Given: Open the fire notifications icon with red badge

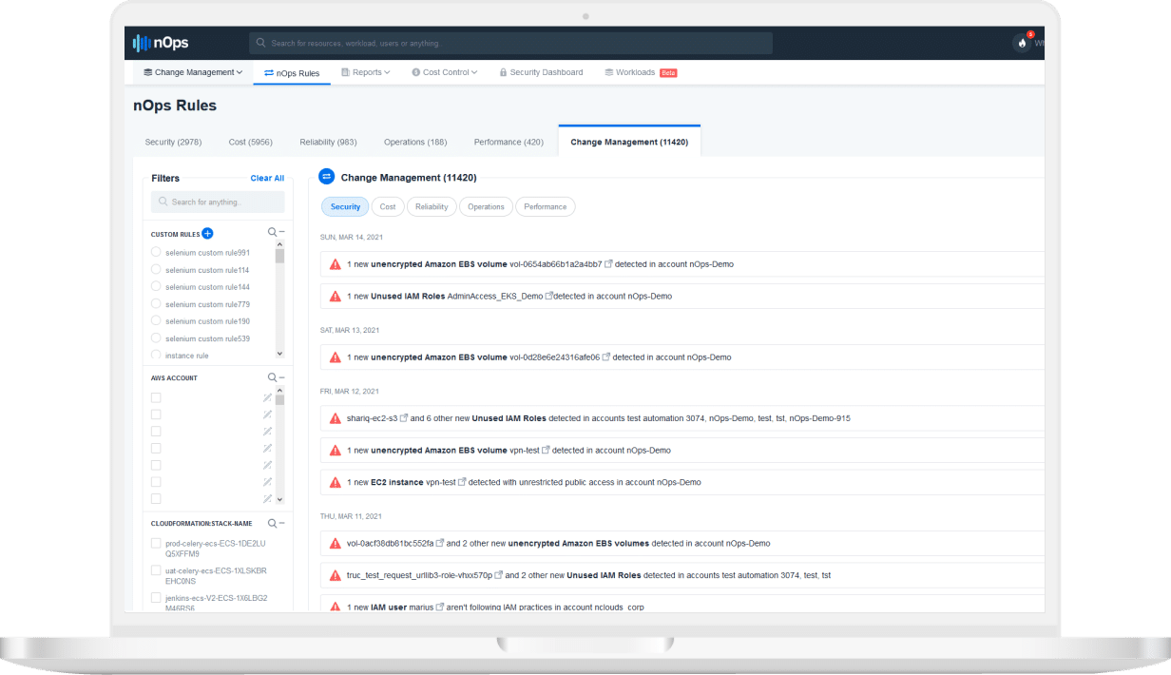Looking at the screenshot, I should point(1022,43).
